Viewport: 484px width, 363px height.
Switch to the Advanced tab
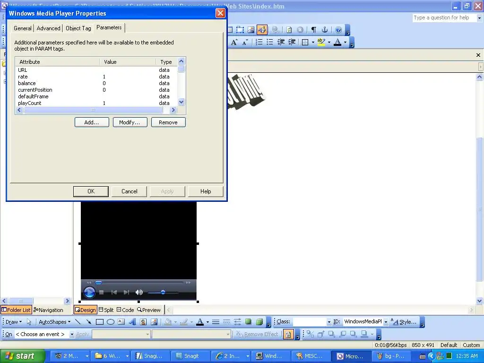(49, 28)
